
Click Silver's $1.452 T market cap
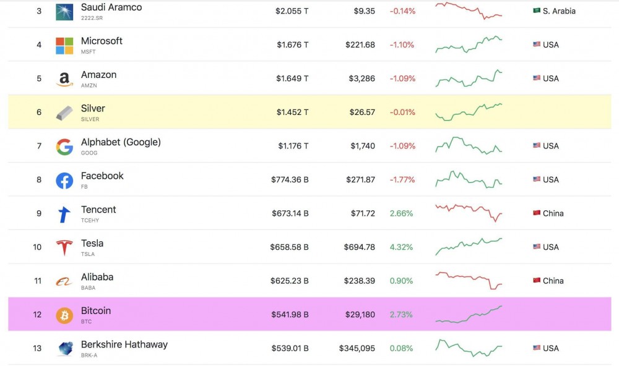coord(292,113)
